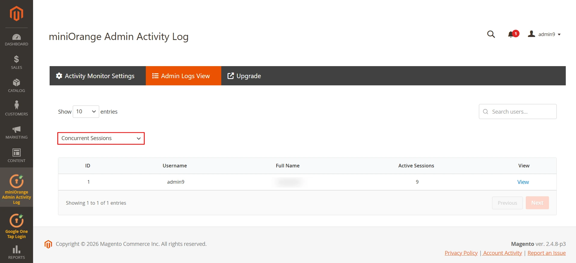Click the active sessions value 9
Viewport: 576px width, 263px height.
pyautogui.click(x=417, y=182)
